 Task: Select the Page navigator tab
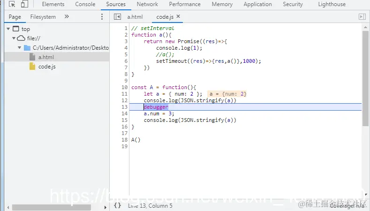click(x=15, y=17)
